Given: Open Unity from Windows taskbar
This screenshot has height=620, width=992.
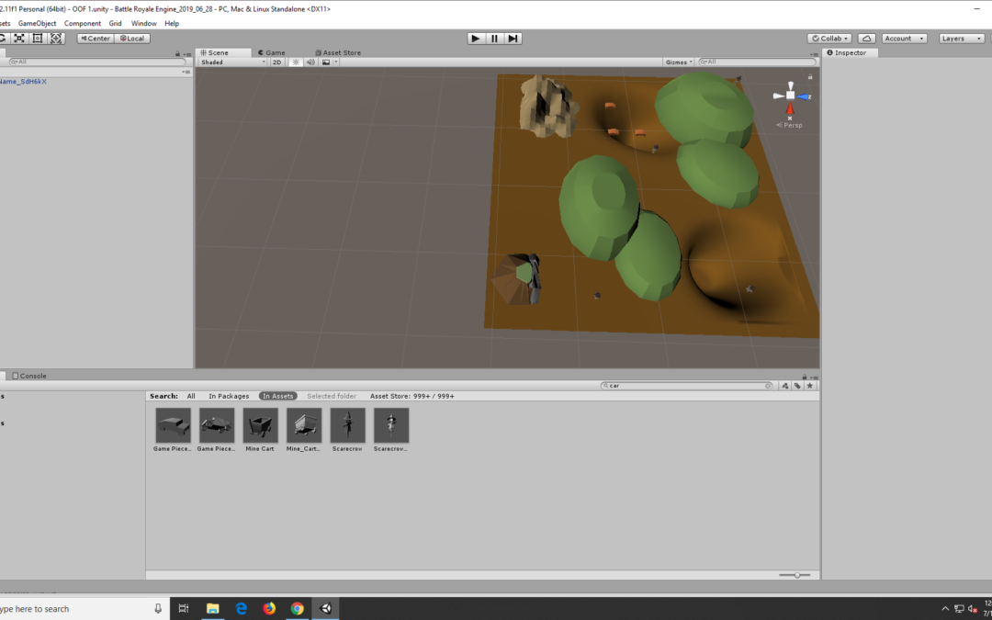Looking at the screenshot, I should 325,609.
